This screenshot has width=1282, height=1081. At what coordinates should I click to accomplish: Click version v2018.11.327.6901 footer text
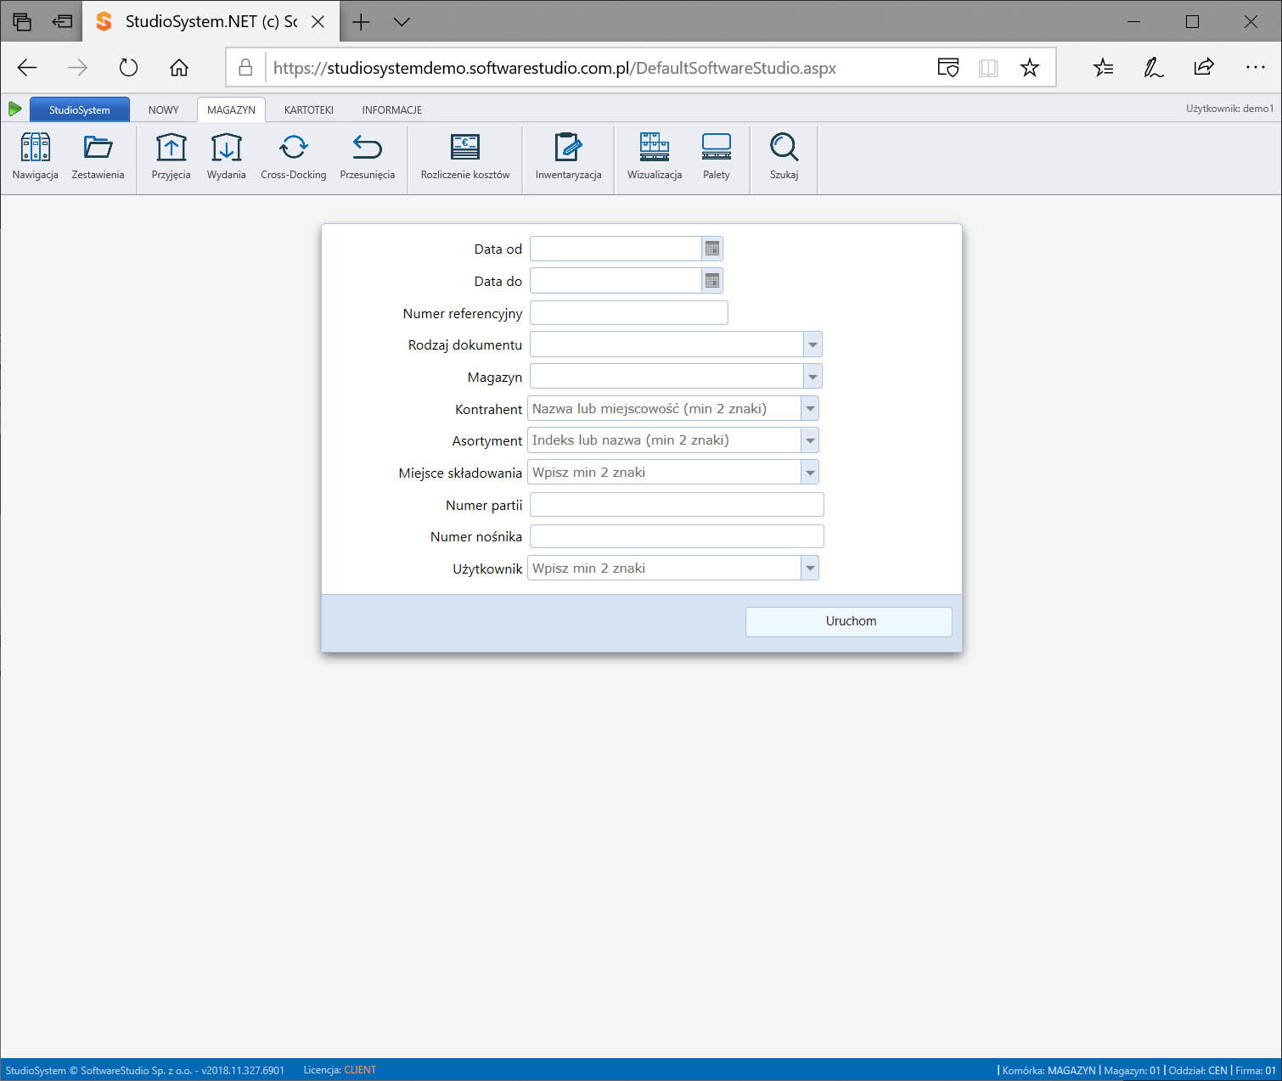[243, 1070]
